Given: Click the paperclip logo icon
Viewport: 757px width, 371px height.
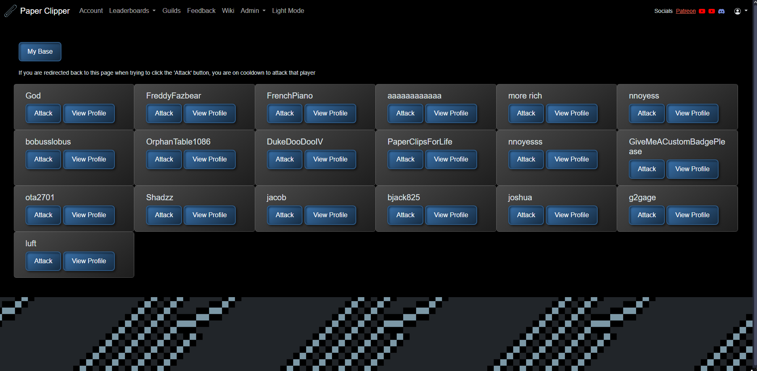Looking at the screenshot, I should coord(11,11).
